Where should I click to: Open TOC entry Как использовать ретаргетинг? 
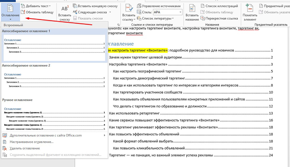191,113
